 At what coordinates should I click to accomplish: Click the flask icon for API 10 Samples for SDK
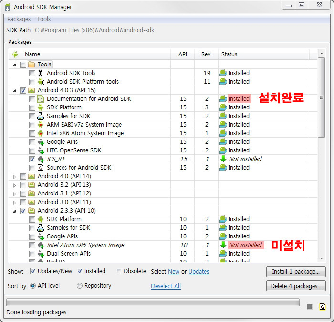(x=41, y=228)
